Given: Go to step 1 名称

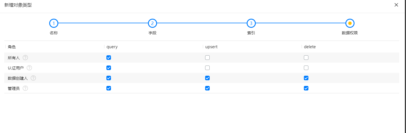Looking at the screenshot, I should [54, 23].
